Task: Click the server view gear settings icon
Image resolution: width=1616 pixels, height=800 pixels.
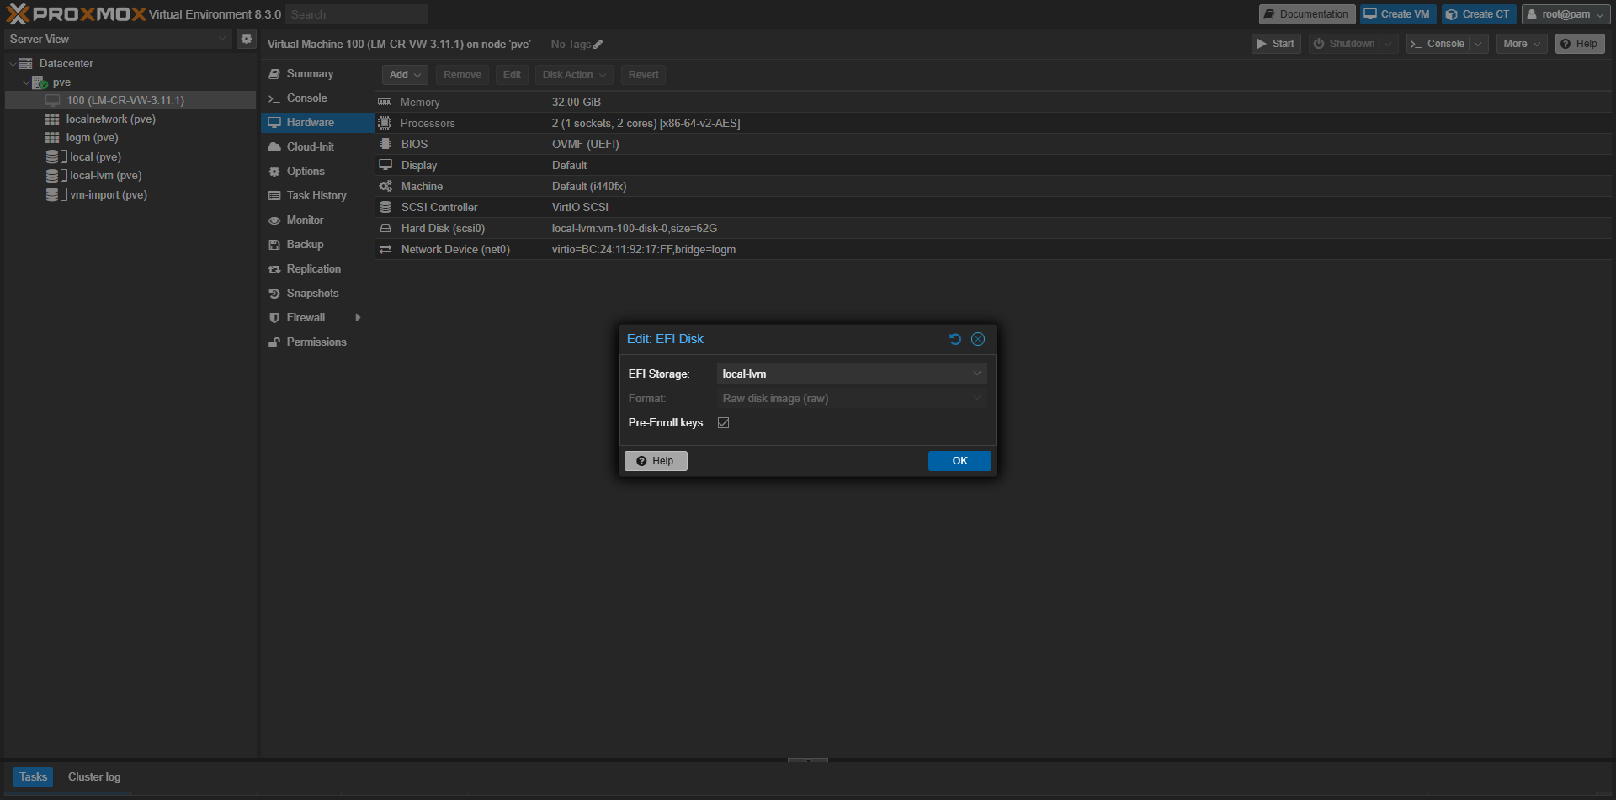Action: (247, 39)
